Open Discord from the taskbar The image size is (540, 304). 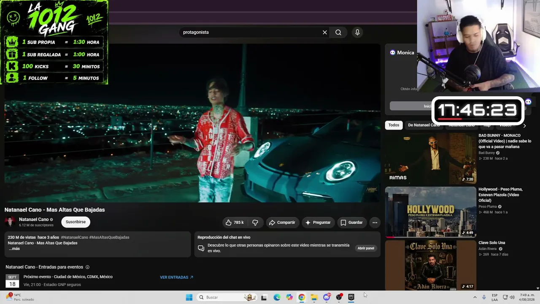point(327,297)
